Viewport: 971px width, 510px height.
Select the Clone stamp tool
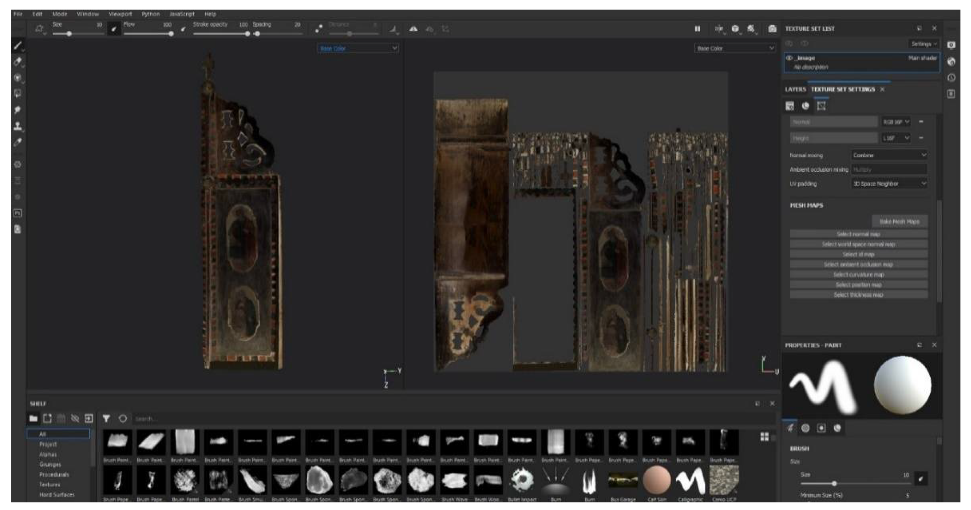pyautogui.click(x=17, y=126)
